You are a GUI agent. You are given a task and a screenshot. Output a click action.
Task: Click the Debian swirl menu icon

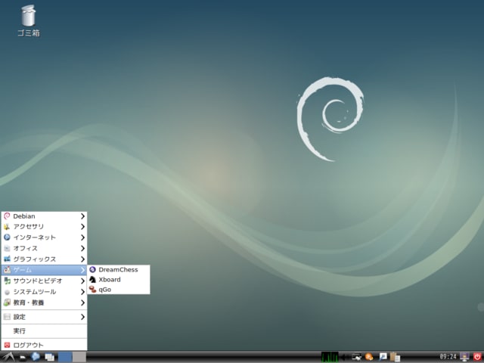[x=7, y=216]
